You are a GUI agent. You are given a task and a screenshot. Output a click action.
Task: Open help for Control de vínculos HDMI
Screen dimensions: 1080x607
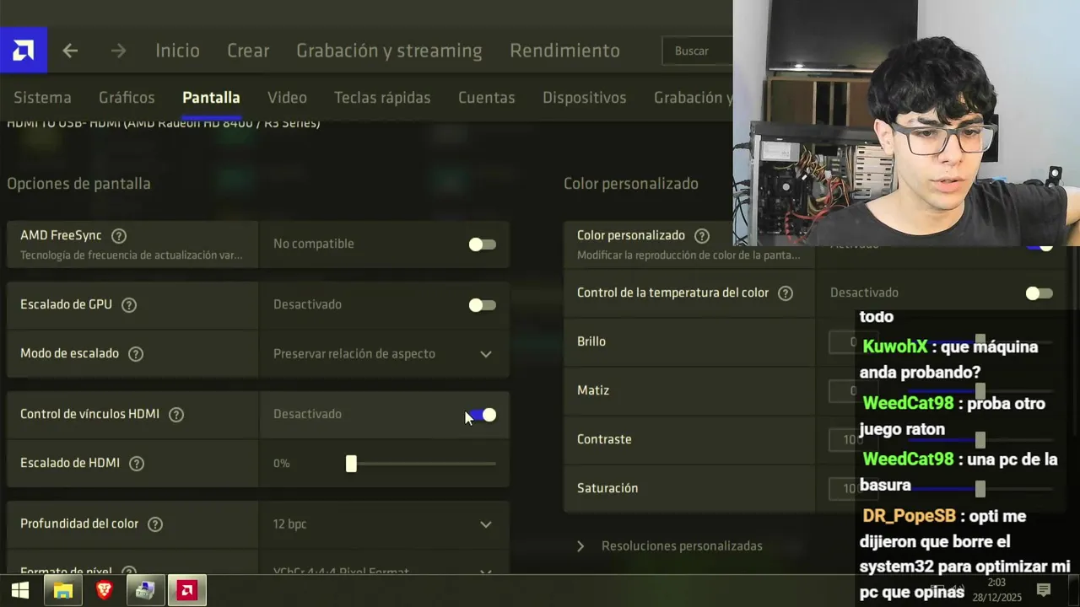pyautogui.click(x=176, y=415)
